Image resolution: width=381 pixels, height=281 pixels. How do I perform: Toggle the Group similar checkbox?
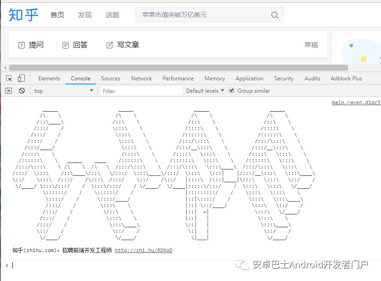pyautogui.click(x=231, y=90)
